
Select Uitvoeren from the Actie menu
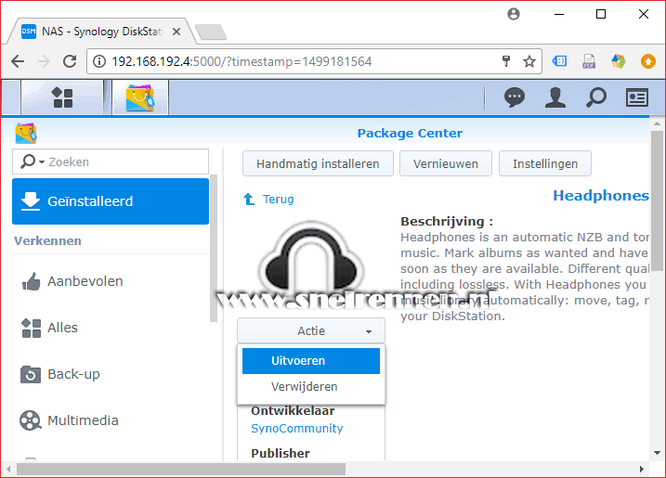tap(311, 361)
